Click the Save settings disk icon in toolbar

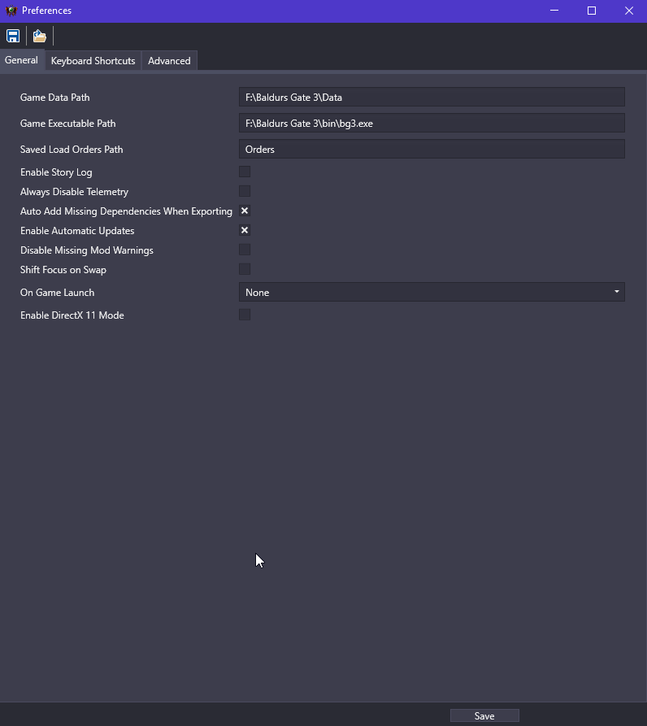13,35
